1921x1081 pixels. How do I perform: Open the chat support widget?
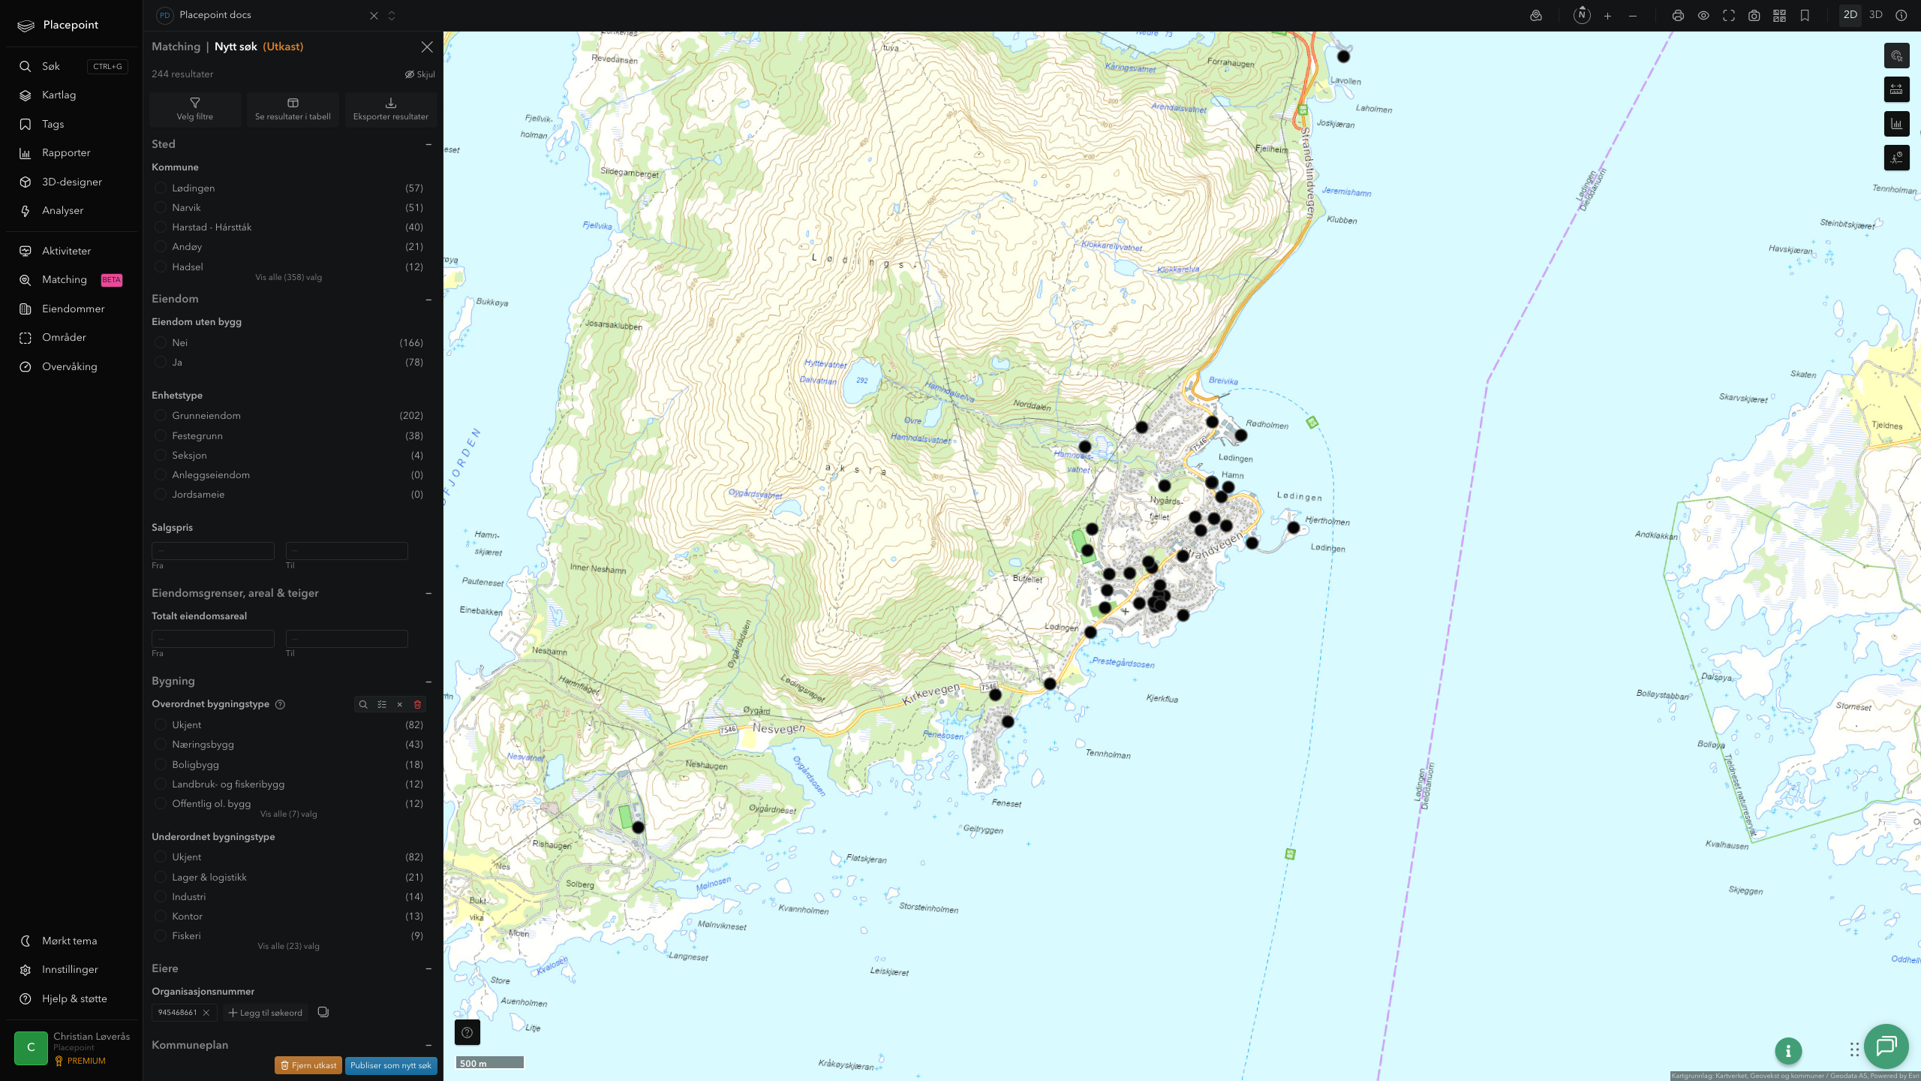coord(1886,1046)
